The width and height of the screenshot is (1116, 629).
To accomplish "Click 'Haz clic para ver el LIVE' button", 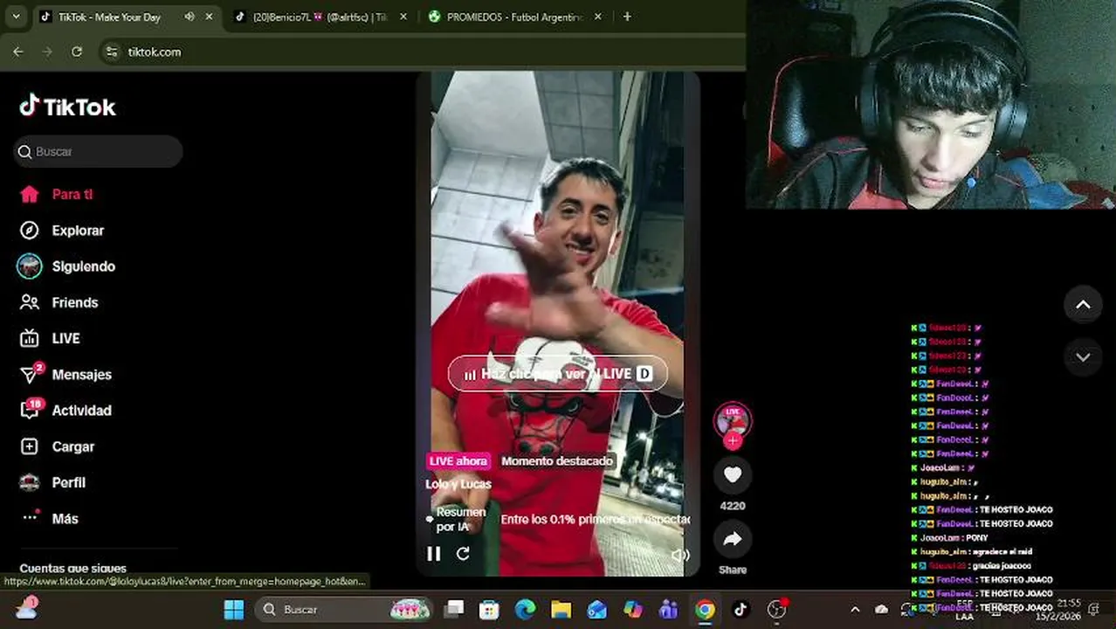I will pyautogui.click(x=558, y=374).
